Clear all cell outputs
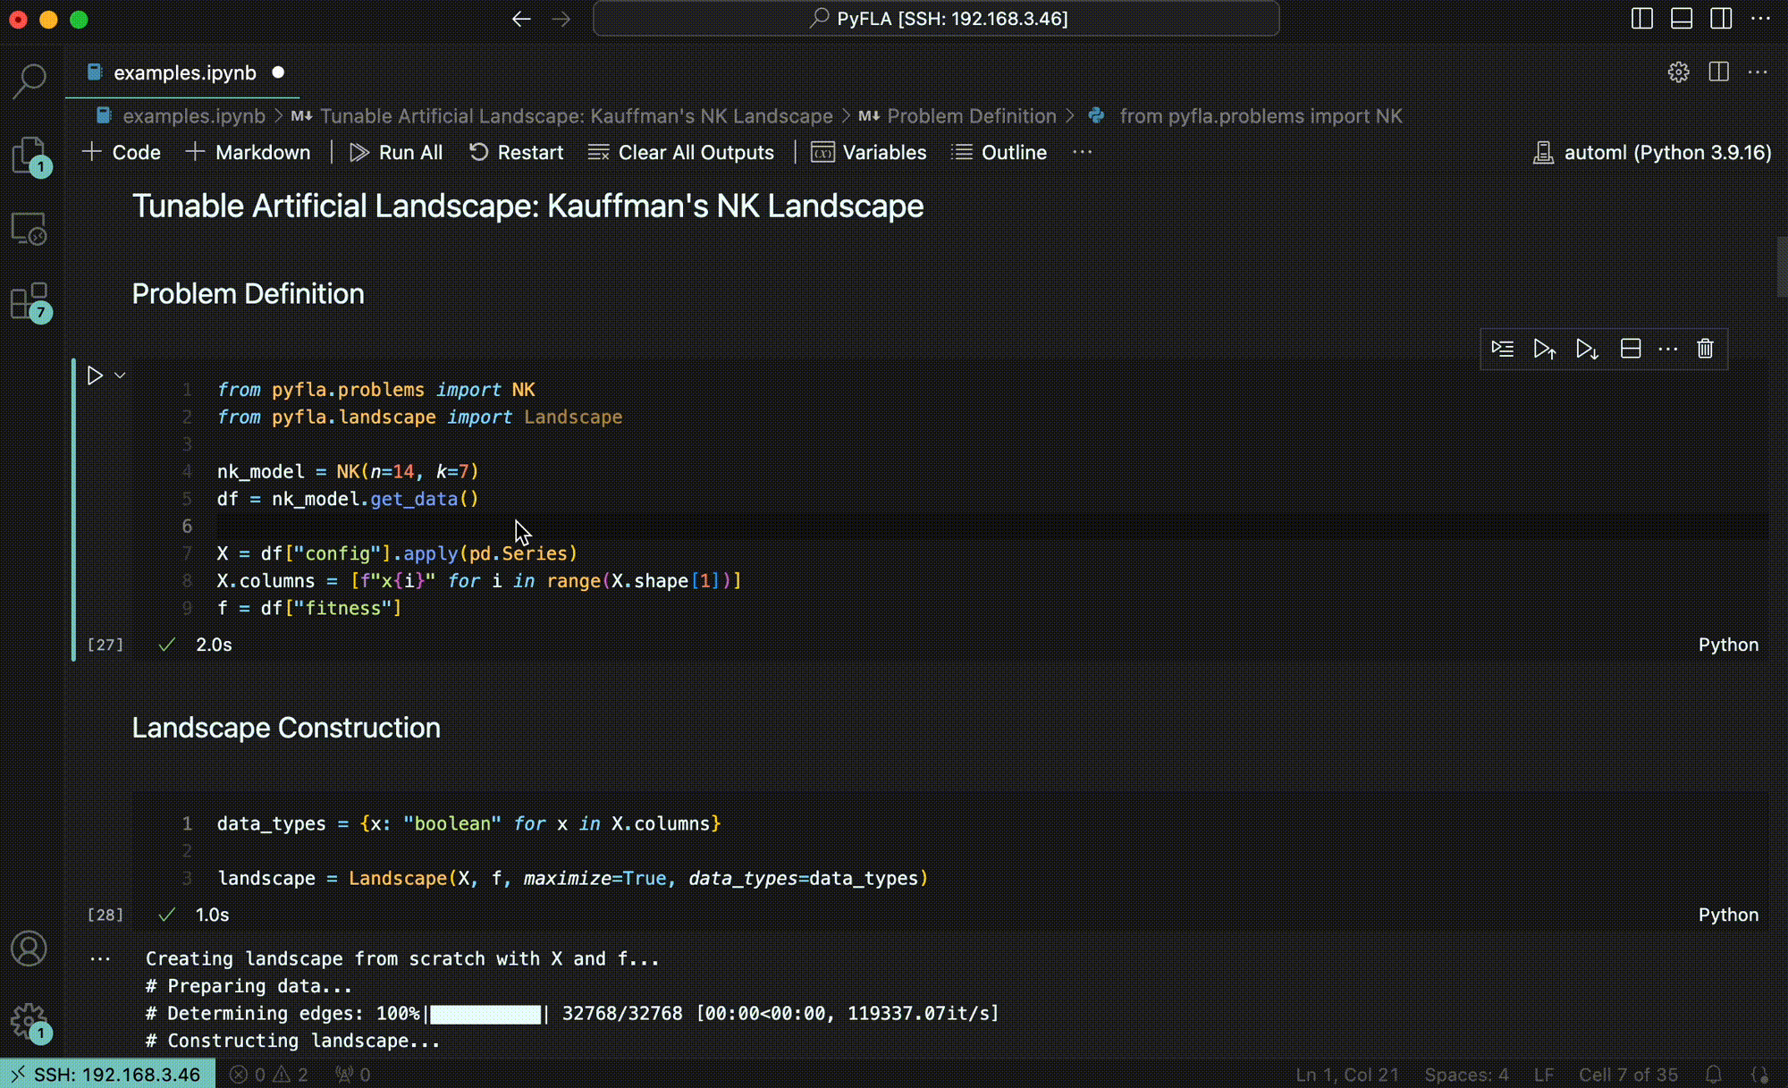The image size is (1788, 1088). coord(682,152)
